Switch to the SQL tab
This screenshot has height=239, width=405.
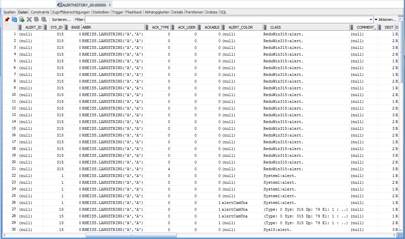223,12
